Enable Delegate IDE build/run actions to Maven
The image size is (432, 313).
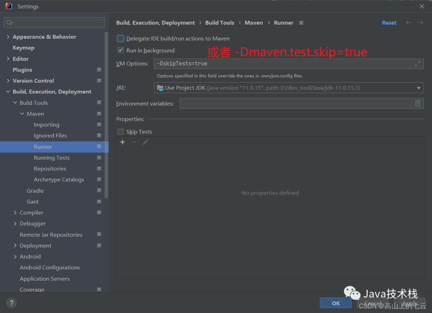tap(120, 38)
